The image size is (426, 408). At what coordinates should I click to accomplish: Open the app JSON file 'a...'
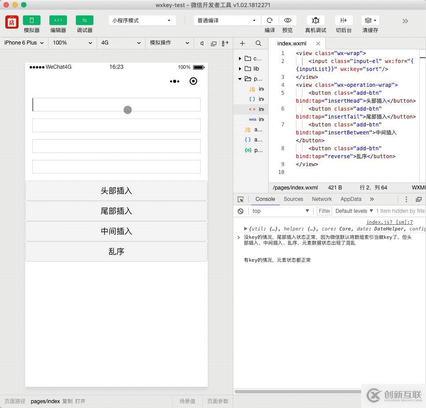point(254,140)
